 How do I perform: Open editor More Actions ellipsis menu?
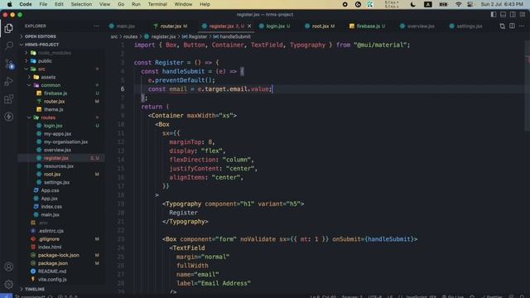[x=522, y=26]
